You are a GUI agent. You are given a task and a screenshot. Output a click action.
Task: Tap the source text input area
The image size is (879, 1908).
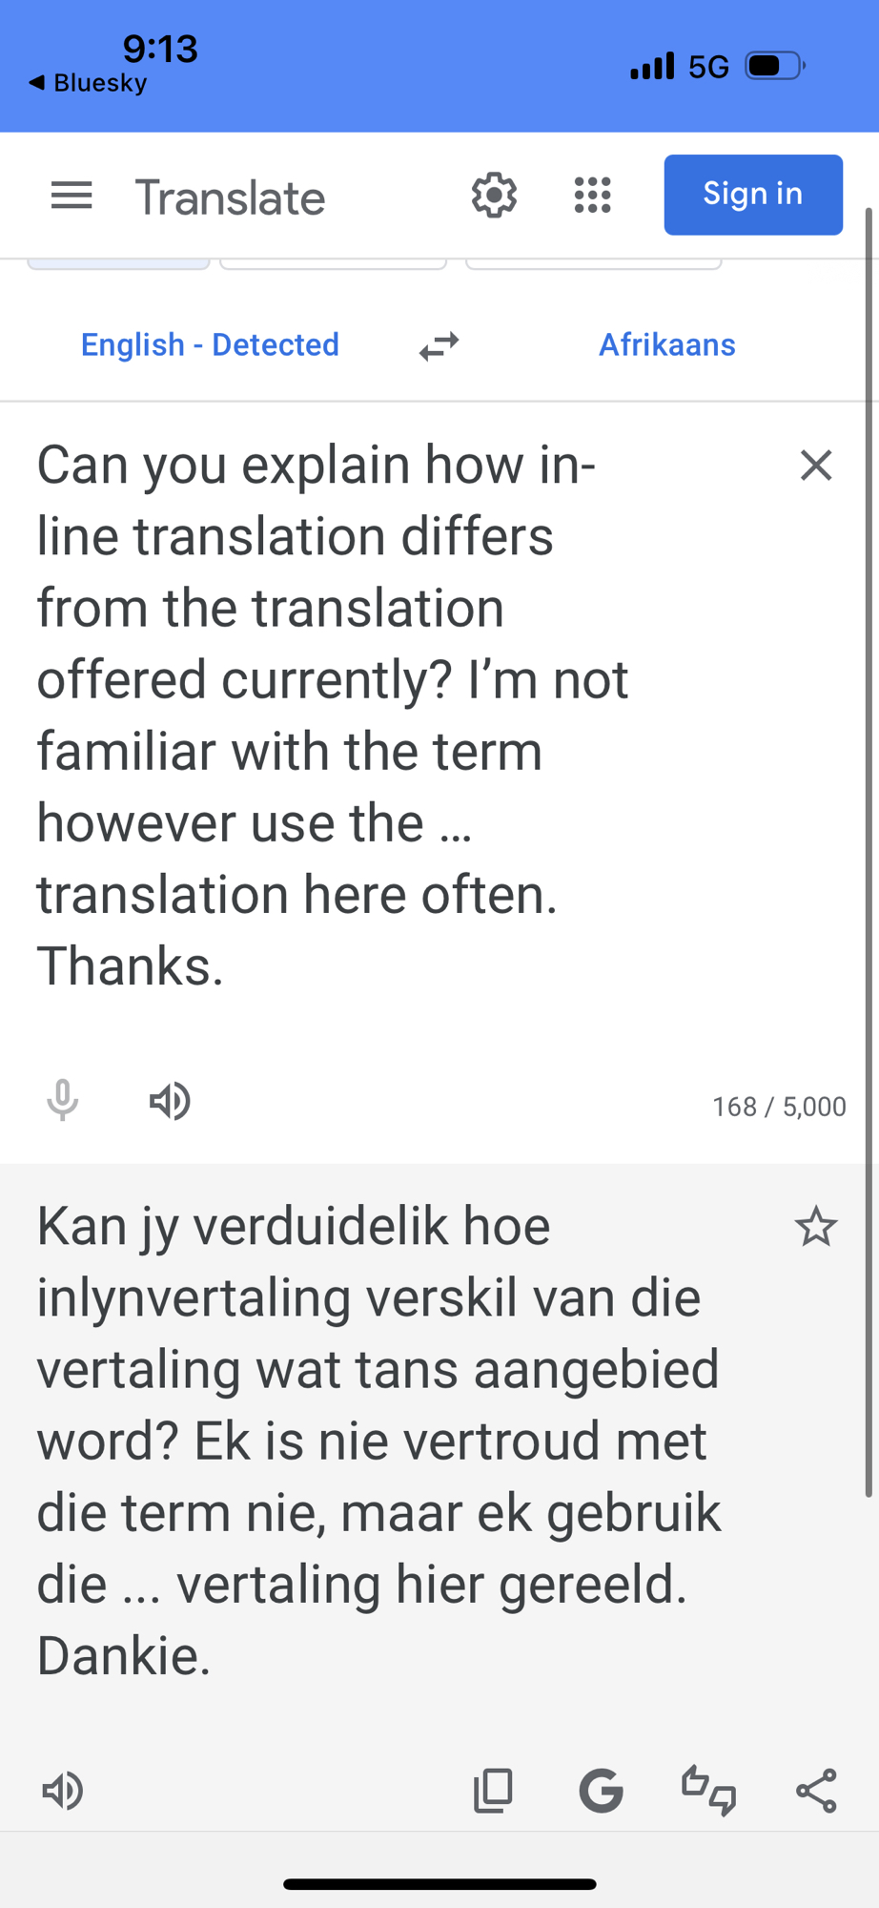point(381,715)
